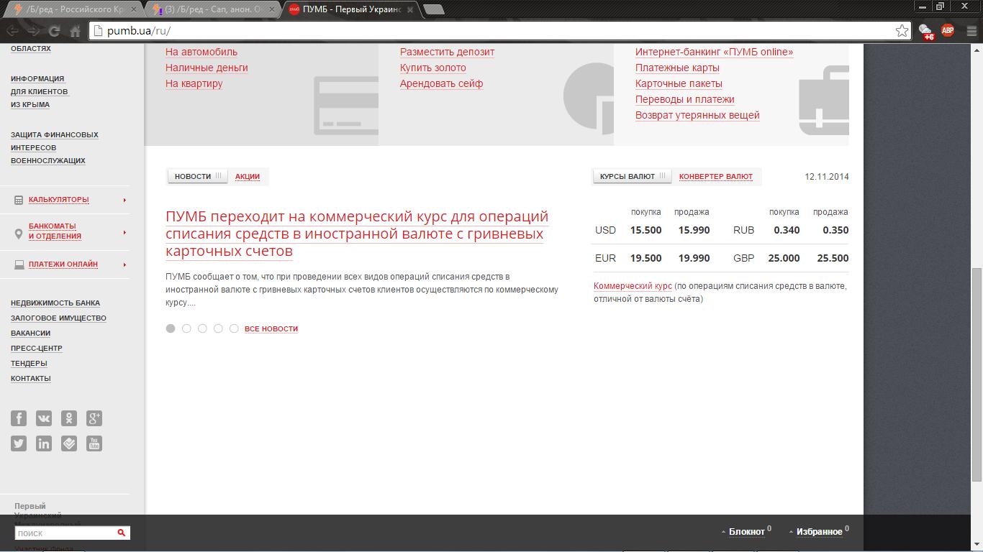Go to the browser home icon
This screenshot has width=983, height=552.
pyautogui.click(x=75, y=31)
